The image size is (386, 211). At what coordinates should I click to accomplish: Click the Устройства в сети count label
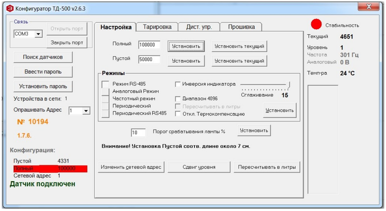41,99
